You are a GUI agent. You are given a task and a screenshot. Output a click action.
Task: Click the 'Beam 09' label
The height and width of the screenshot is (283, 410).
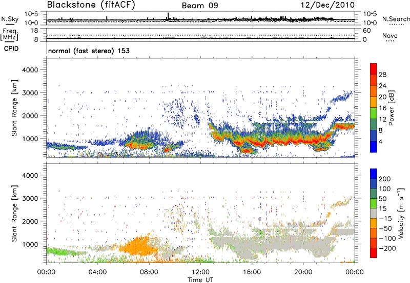coord(200,6)
